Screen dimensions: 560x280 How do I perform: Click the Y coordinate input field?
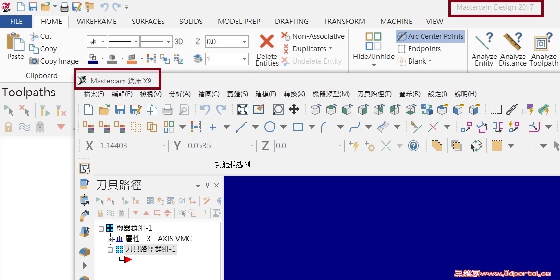pyautogui.click(x=222, y=146)
